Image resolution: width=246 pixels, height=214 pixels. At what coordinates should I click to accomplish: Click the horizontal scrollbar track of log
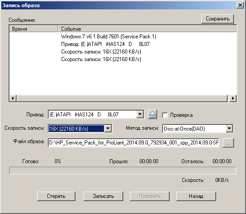click(122, 99)
